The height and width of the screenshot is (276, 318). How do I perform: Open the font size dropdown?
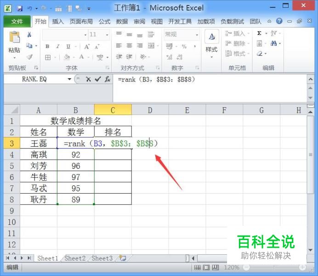(x=107, y=34)
